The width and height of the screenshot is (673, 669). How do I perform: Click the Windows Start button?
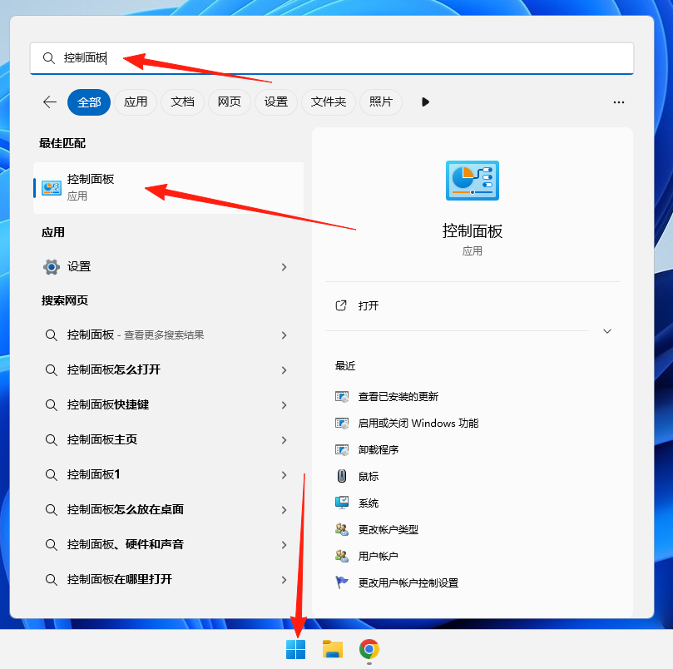point(296,650)
